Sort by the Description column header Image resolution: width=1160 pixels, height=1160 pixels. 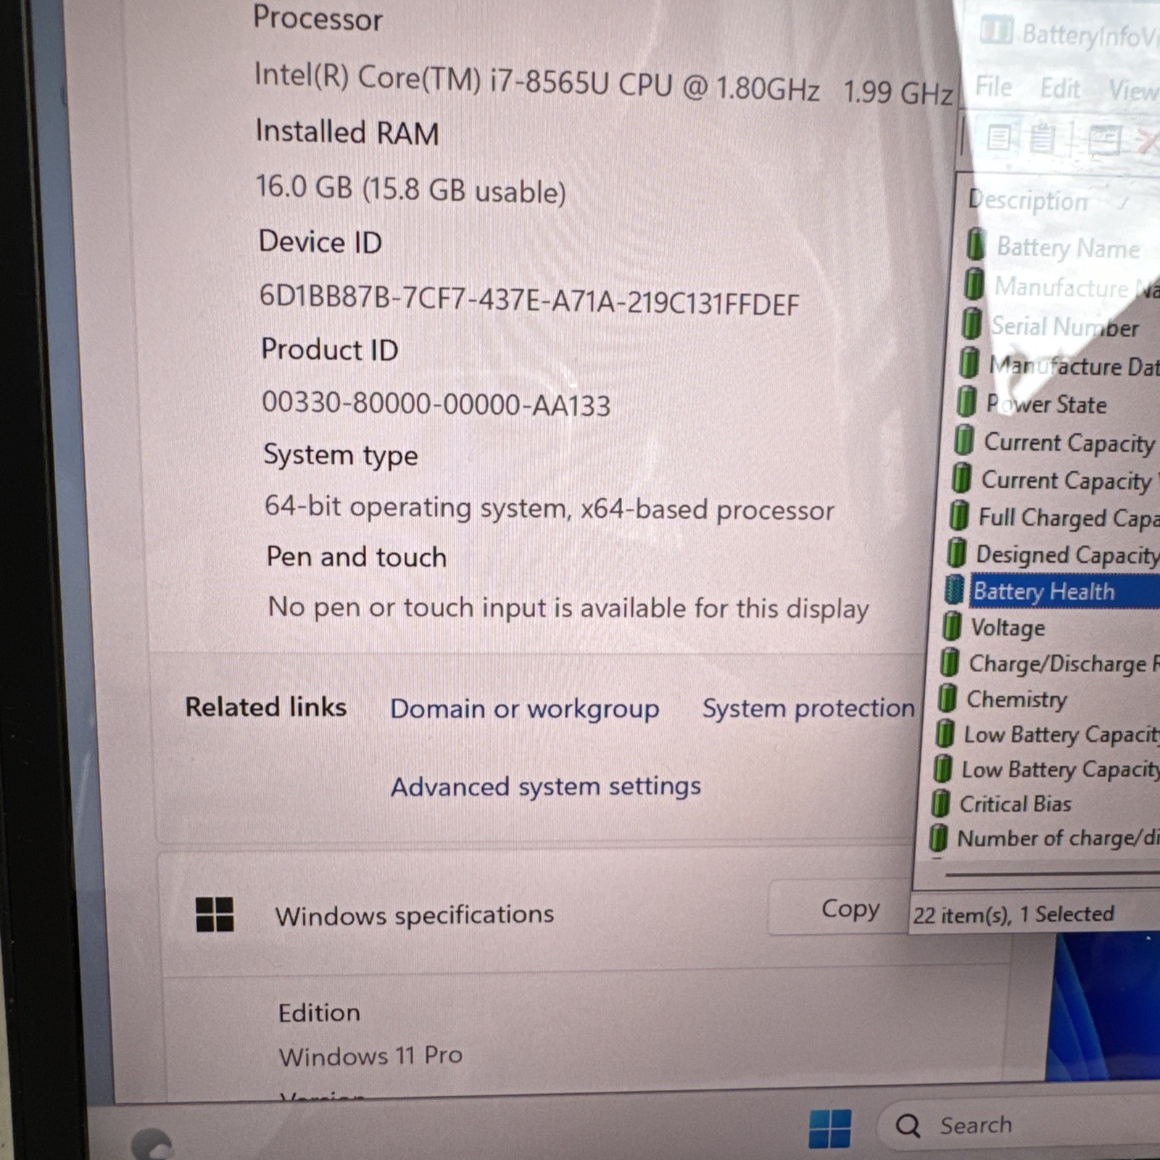click(x=1028, y=200)
